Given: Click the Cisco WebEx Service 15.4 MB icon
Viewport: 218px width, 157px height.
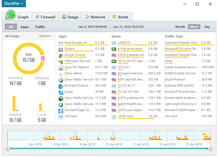Looking at the screenshot, I should pyautogui.click(x=61, y=105).
